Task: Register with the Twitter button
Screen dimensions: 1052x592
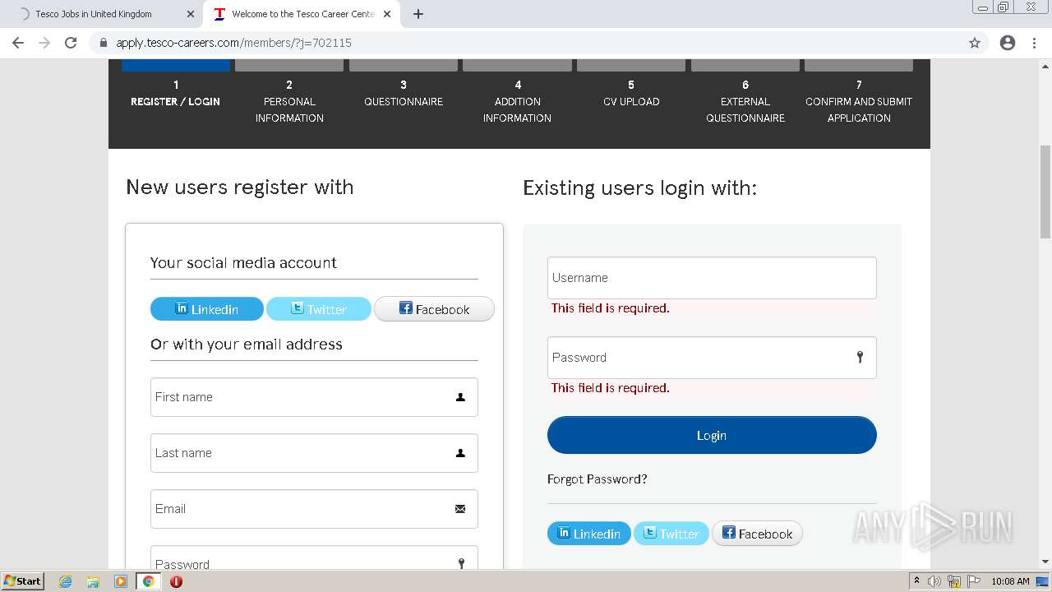Action: click(319, 309)
